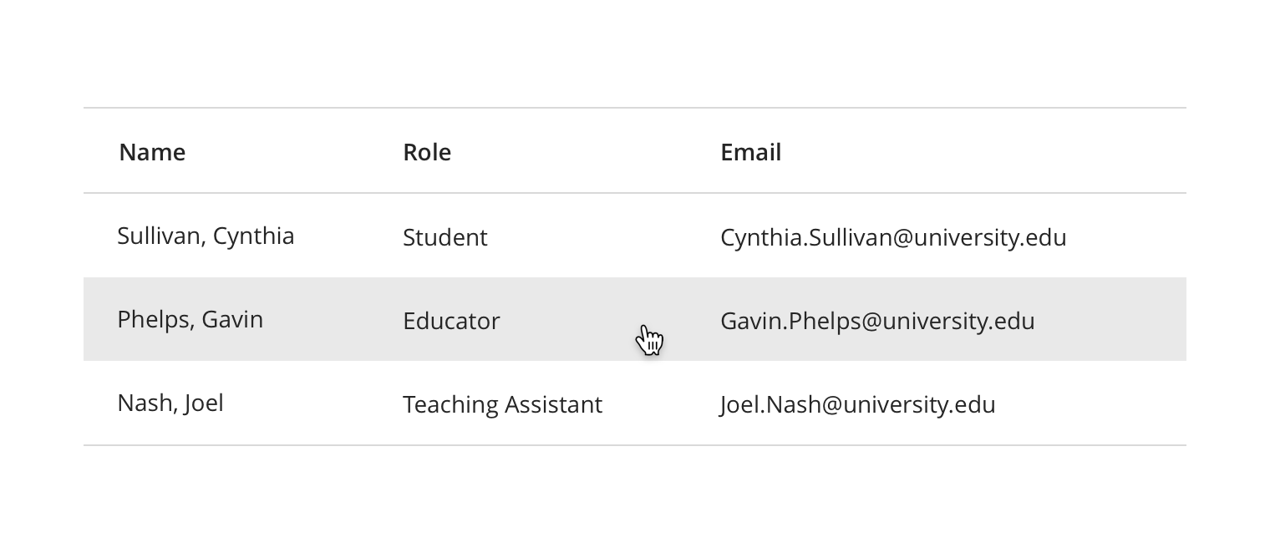This screenshot has height=553, width=1270.
Task: Click the name Phelps, Gavin
Action: click(190, 320)
